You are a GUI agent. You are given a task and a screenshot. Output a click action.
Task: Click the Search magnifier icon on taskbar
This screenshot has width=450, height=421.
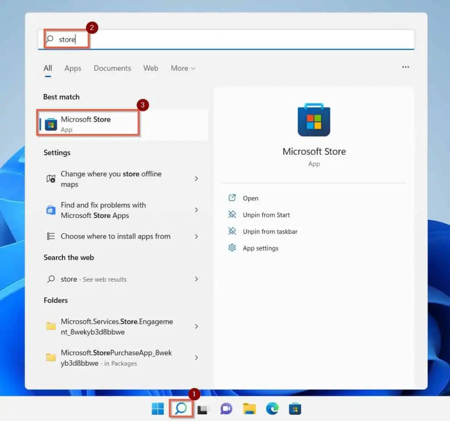(x=181, y=409)
